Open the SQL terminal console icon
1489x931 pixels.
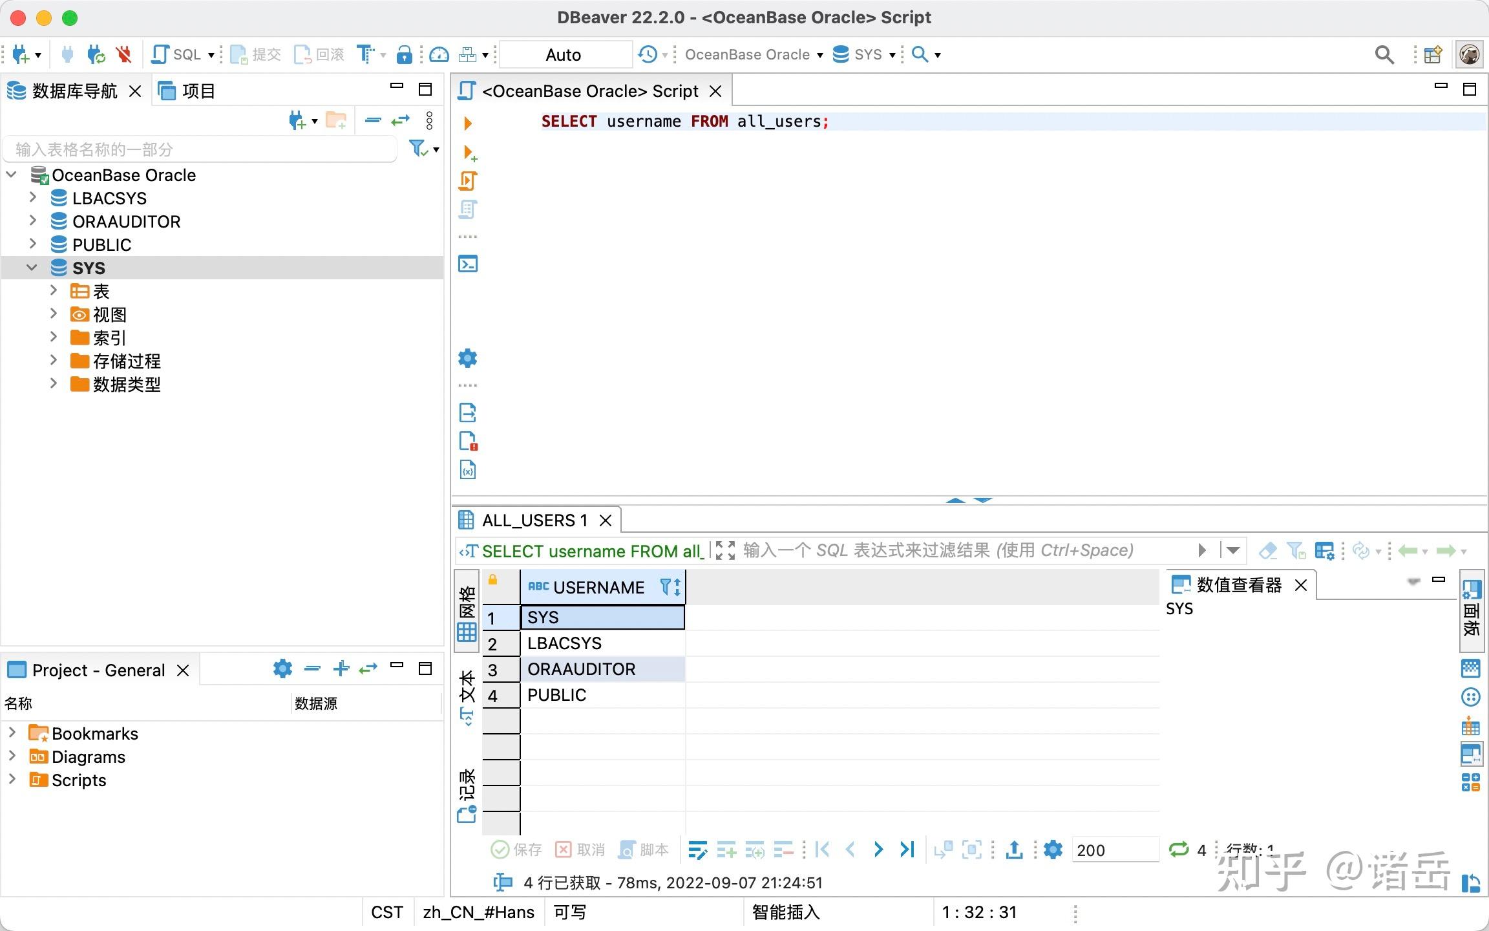click(468, 264)
